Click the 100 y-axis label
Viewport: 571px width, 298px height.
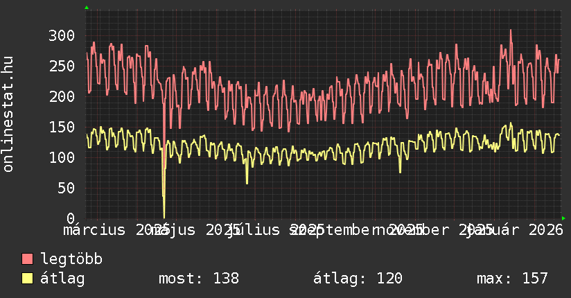(x=62, y=157)
